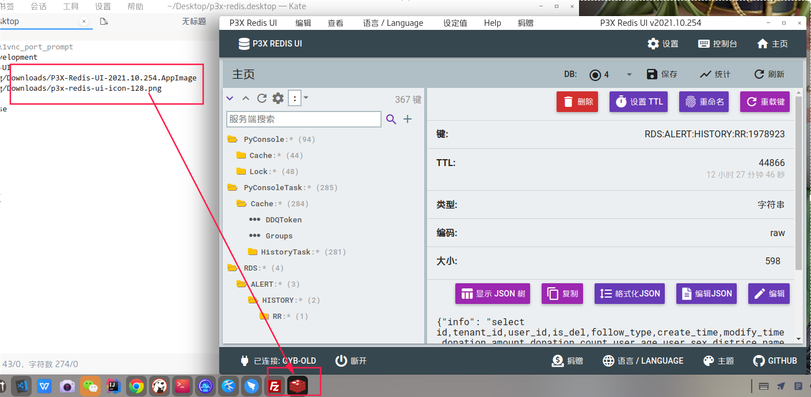Screen dimensions: 811x397
Task: Open the 控制台 keyboard console icon
Action: [x=703, y=43]
